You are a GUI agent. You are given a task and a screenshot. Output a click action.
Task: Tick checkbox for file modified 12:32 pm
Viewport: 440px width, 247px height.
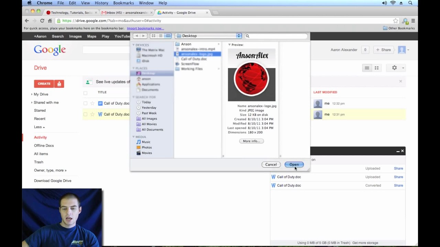click(x=85, y=104)
